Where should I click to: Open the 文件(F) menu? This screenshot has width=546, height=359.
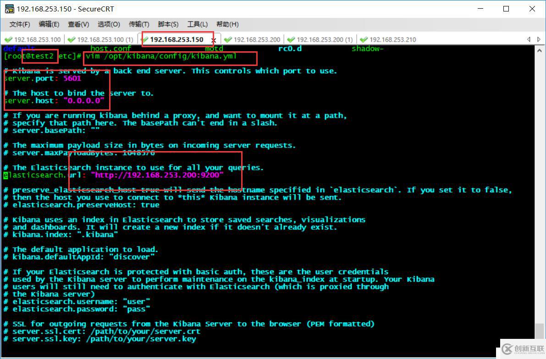[20, 24]
